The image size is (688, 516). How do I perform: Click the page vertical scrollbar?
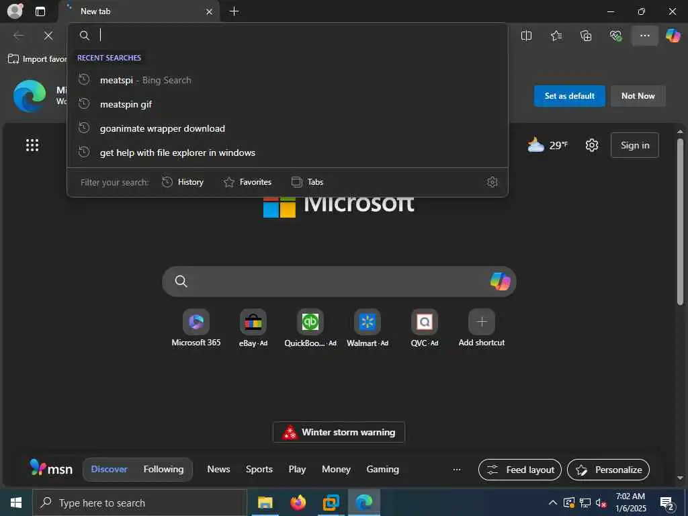680,221
